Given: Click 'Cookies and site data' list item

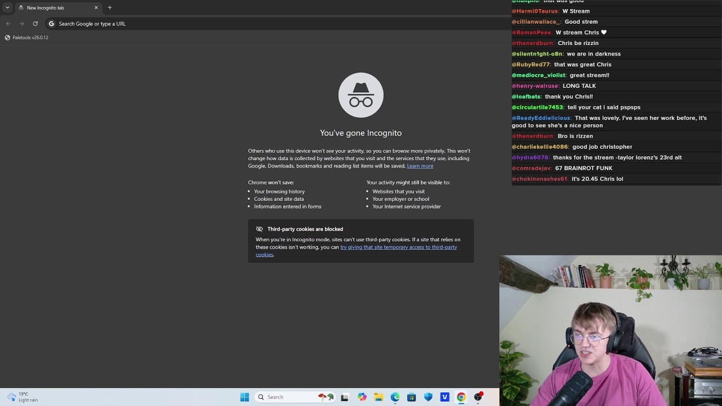Looking at the screenshot, I should coord(279,198).
